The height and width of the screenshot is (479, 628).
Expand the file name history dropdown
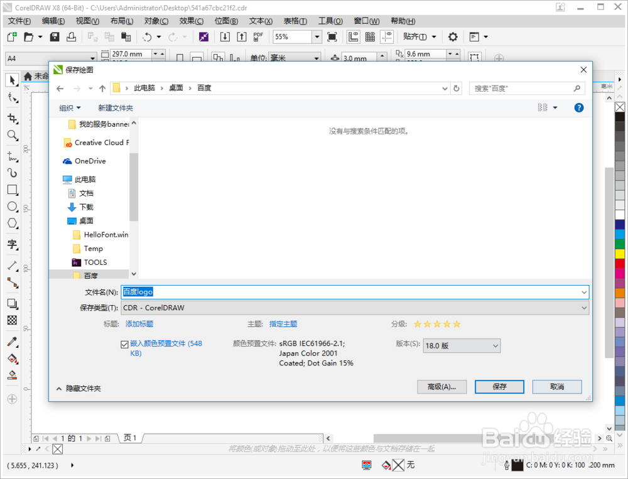coord(584,292)
